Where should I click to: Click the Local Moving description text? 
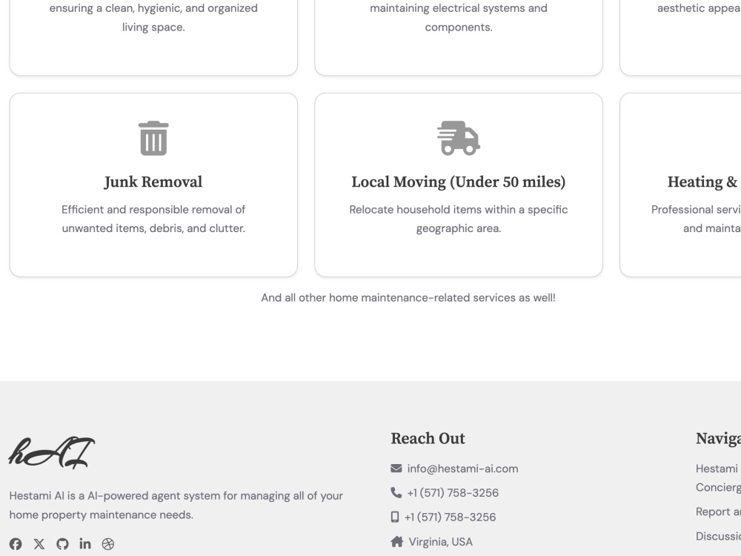459,219
